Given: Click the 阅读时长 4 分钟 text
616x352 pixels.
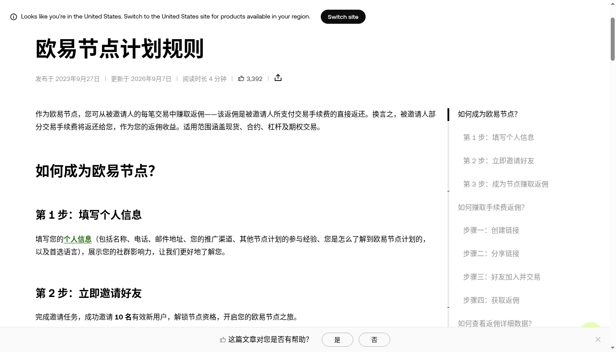Looking at the screenshot, I should (x=205, y=79).
